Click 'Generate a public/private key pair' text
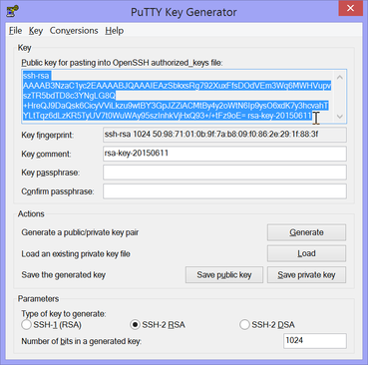Viewport: 368px width, 365px height. 80,232
